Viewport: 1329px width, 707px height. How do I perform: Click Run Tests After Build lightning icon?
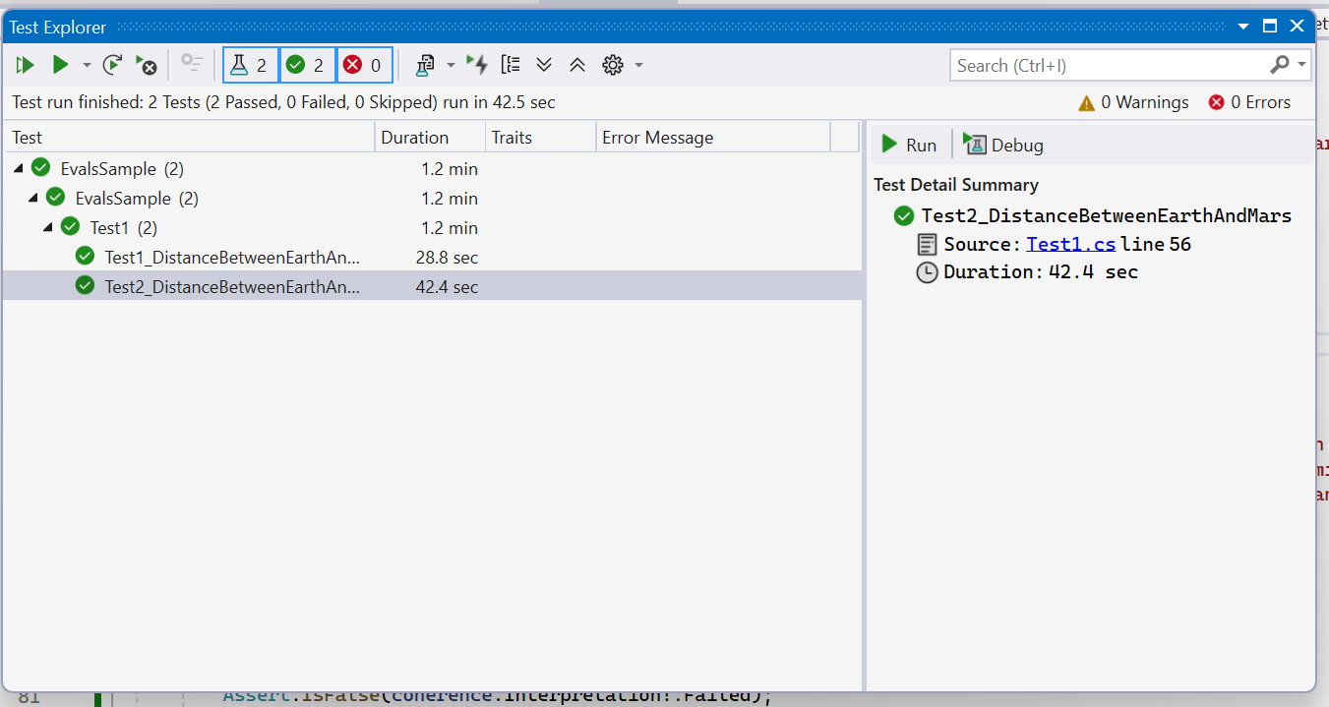(477, 65)
